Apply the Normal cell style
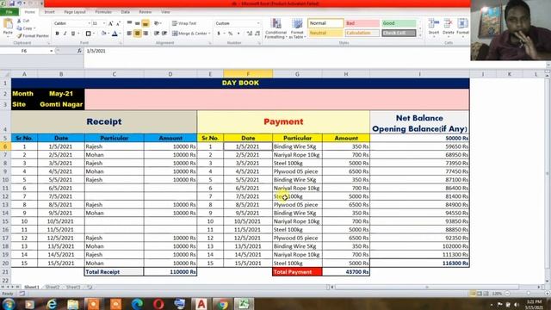The height and width of the screenshot is (310, 551). (x=325, y=23)
